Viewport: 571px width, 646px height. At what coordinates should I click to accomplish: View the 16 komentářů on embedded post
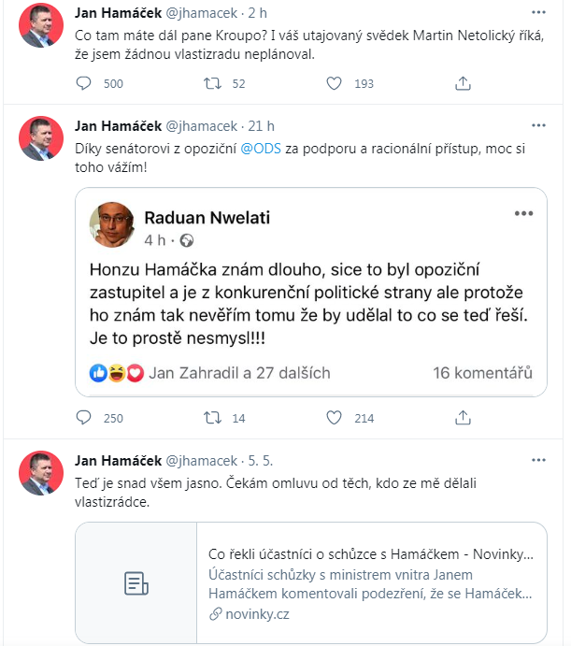click(482, 372)
